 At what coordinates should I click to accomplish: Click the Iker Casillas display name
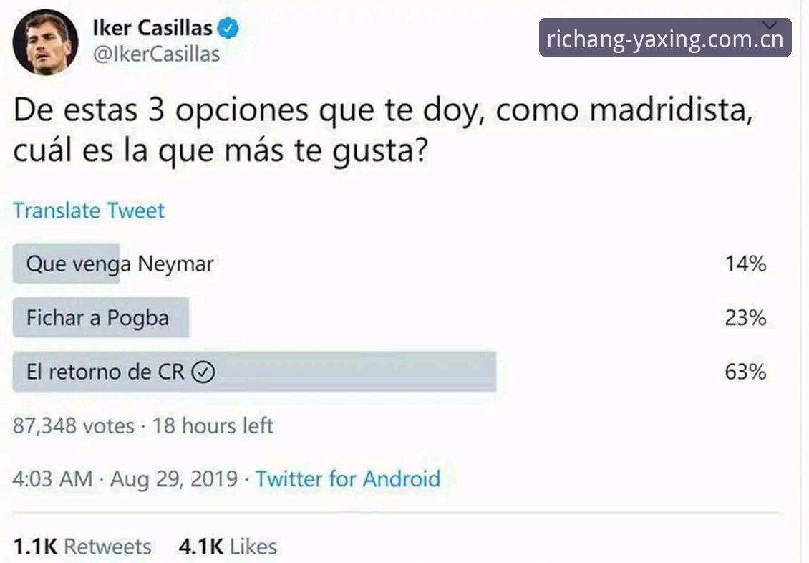point(152,28)
